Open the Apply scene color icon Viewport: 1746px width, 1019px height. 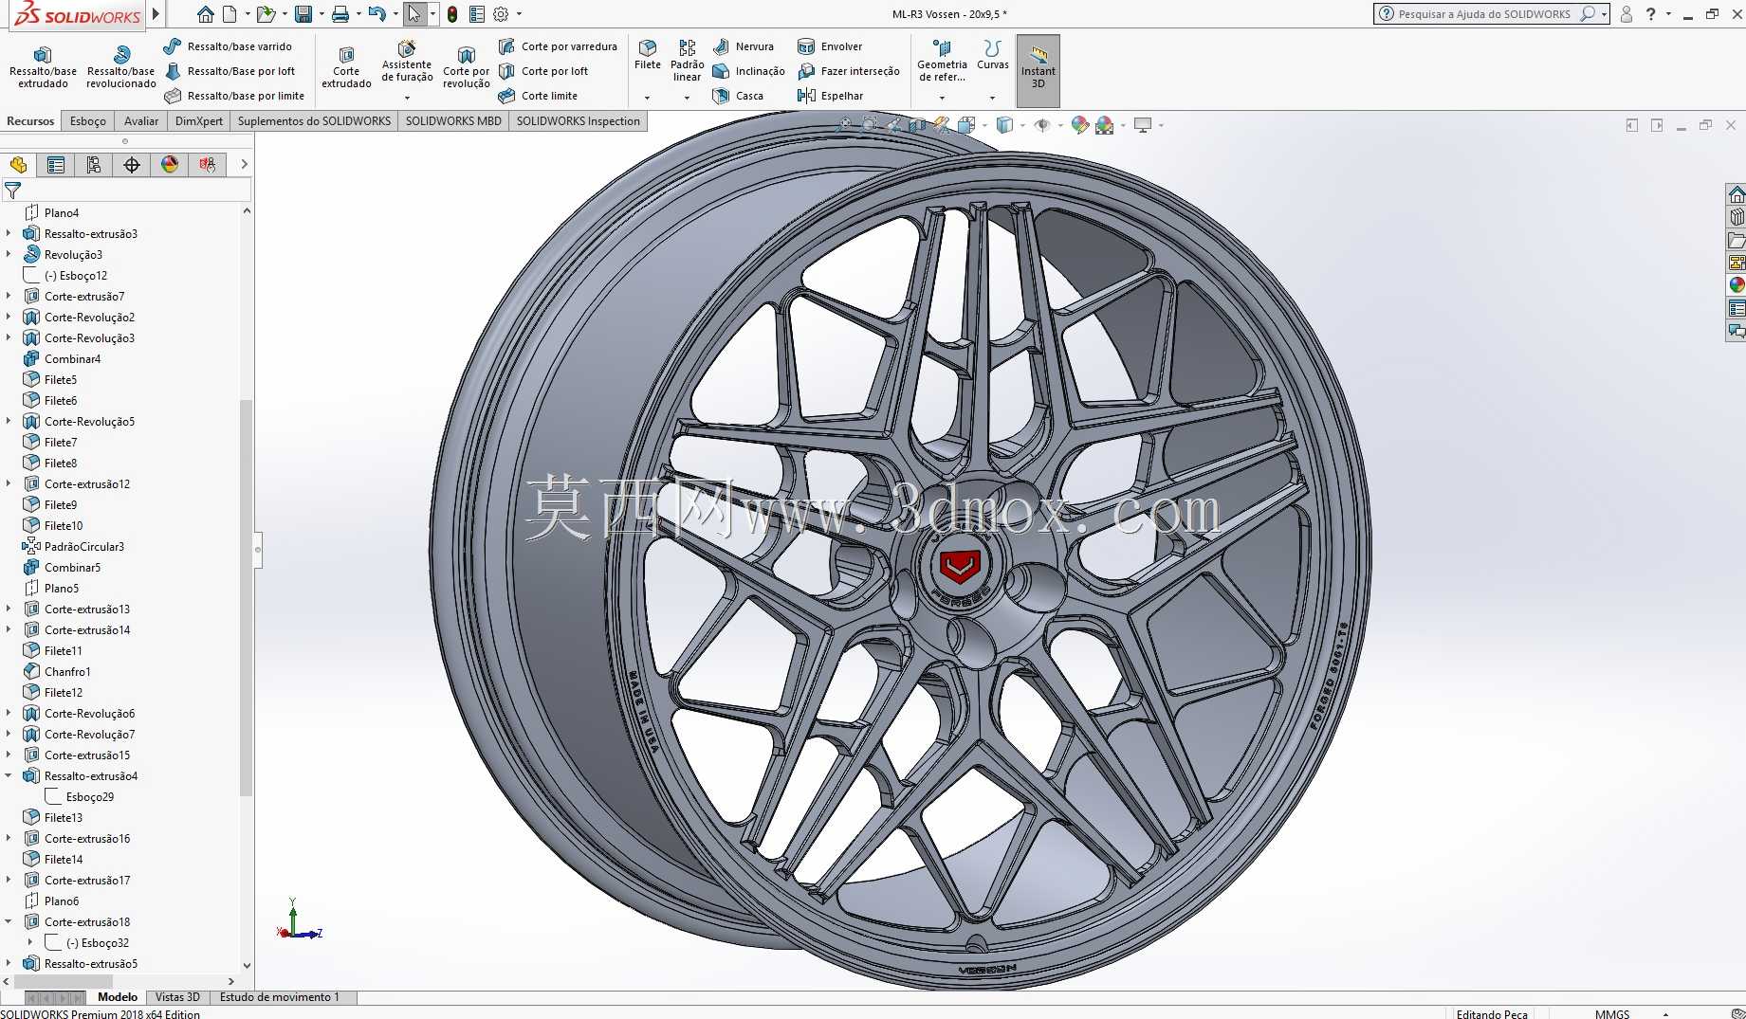[x=1105, y=125]
